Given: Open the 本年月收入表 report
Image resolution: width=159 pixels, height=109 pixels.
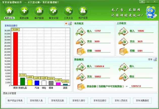Looking at the screenshot, I should click(36, 101).
